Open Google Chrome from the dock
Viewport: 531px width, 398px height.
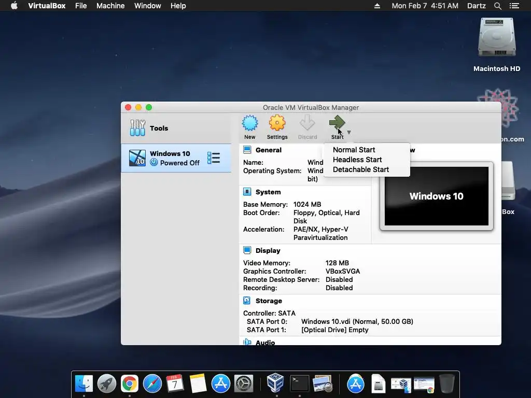(129, 383)
